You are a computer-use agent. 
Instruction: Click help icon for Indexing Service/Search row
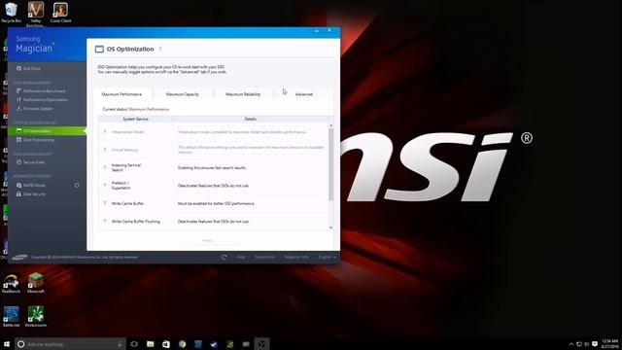(105, 167)
